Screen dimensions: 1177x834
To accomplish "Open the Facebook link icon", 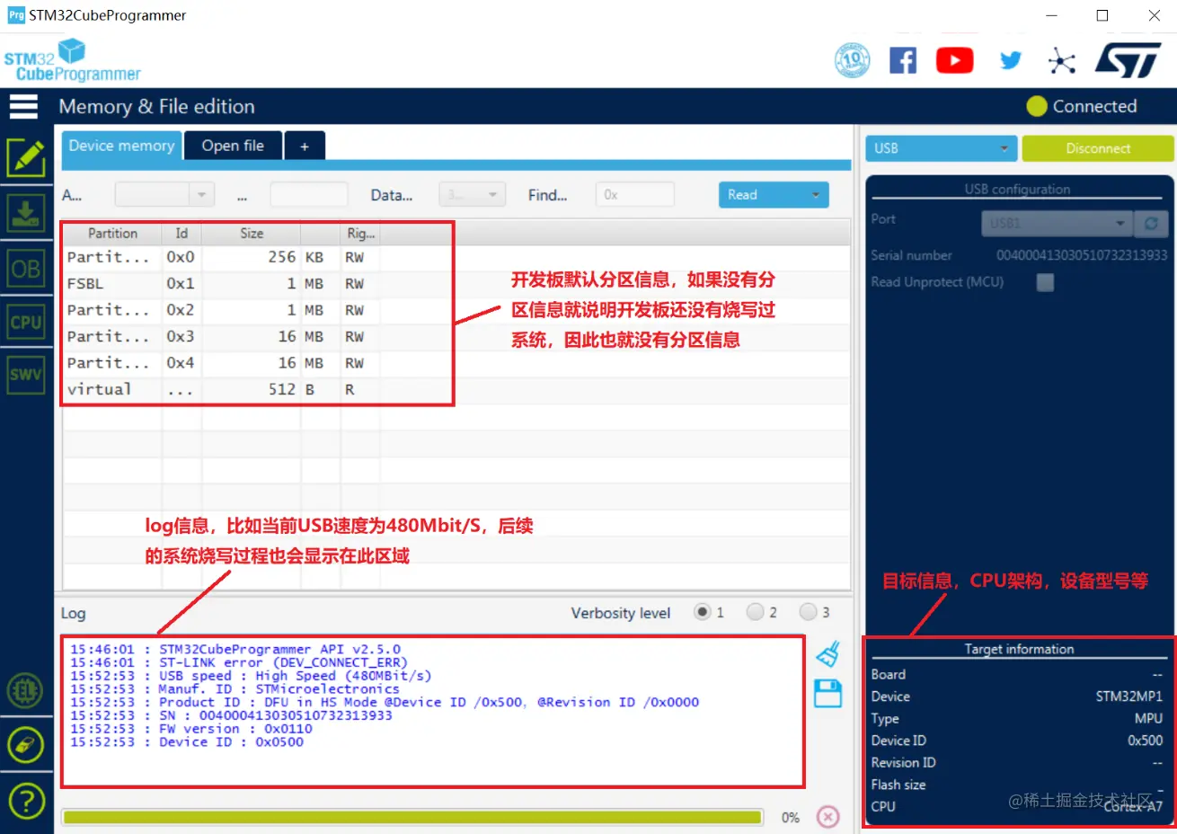I will click(903, 60).
